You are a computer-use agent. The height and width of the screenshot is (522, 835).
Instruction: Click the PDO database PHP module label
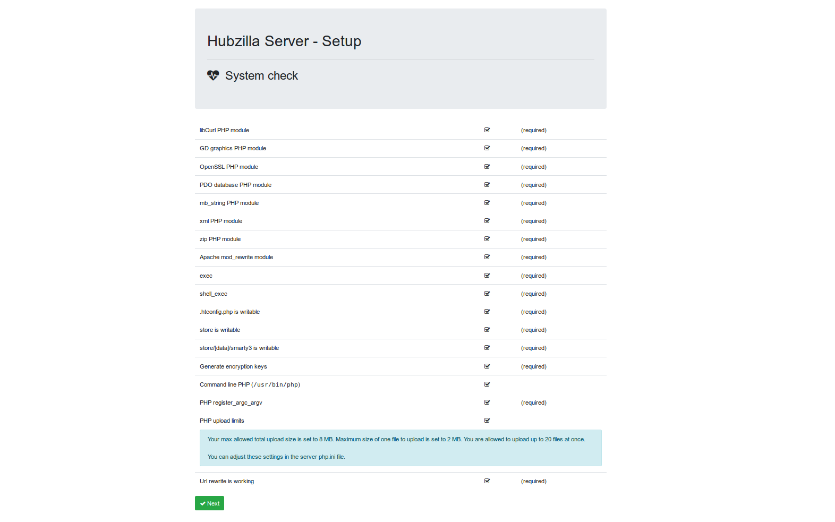coord(235,185)
